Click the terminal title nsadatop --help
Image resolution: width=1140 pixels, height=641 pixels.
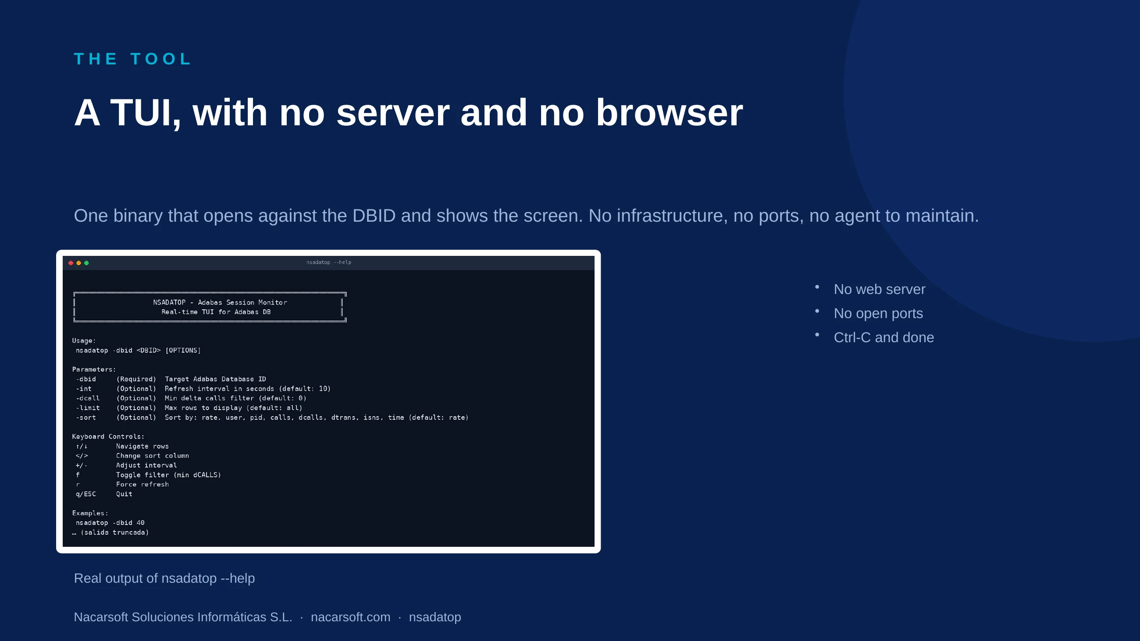pos(329,262)
